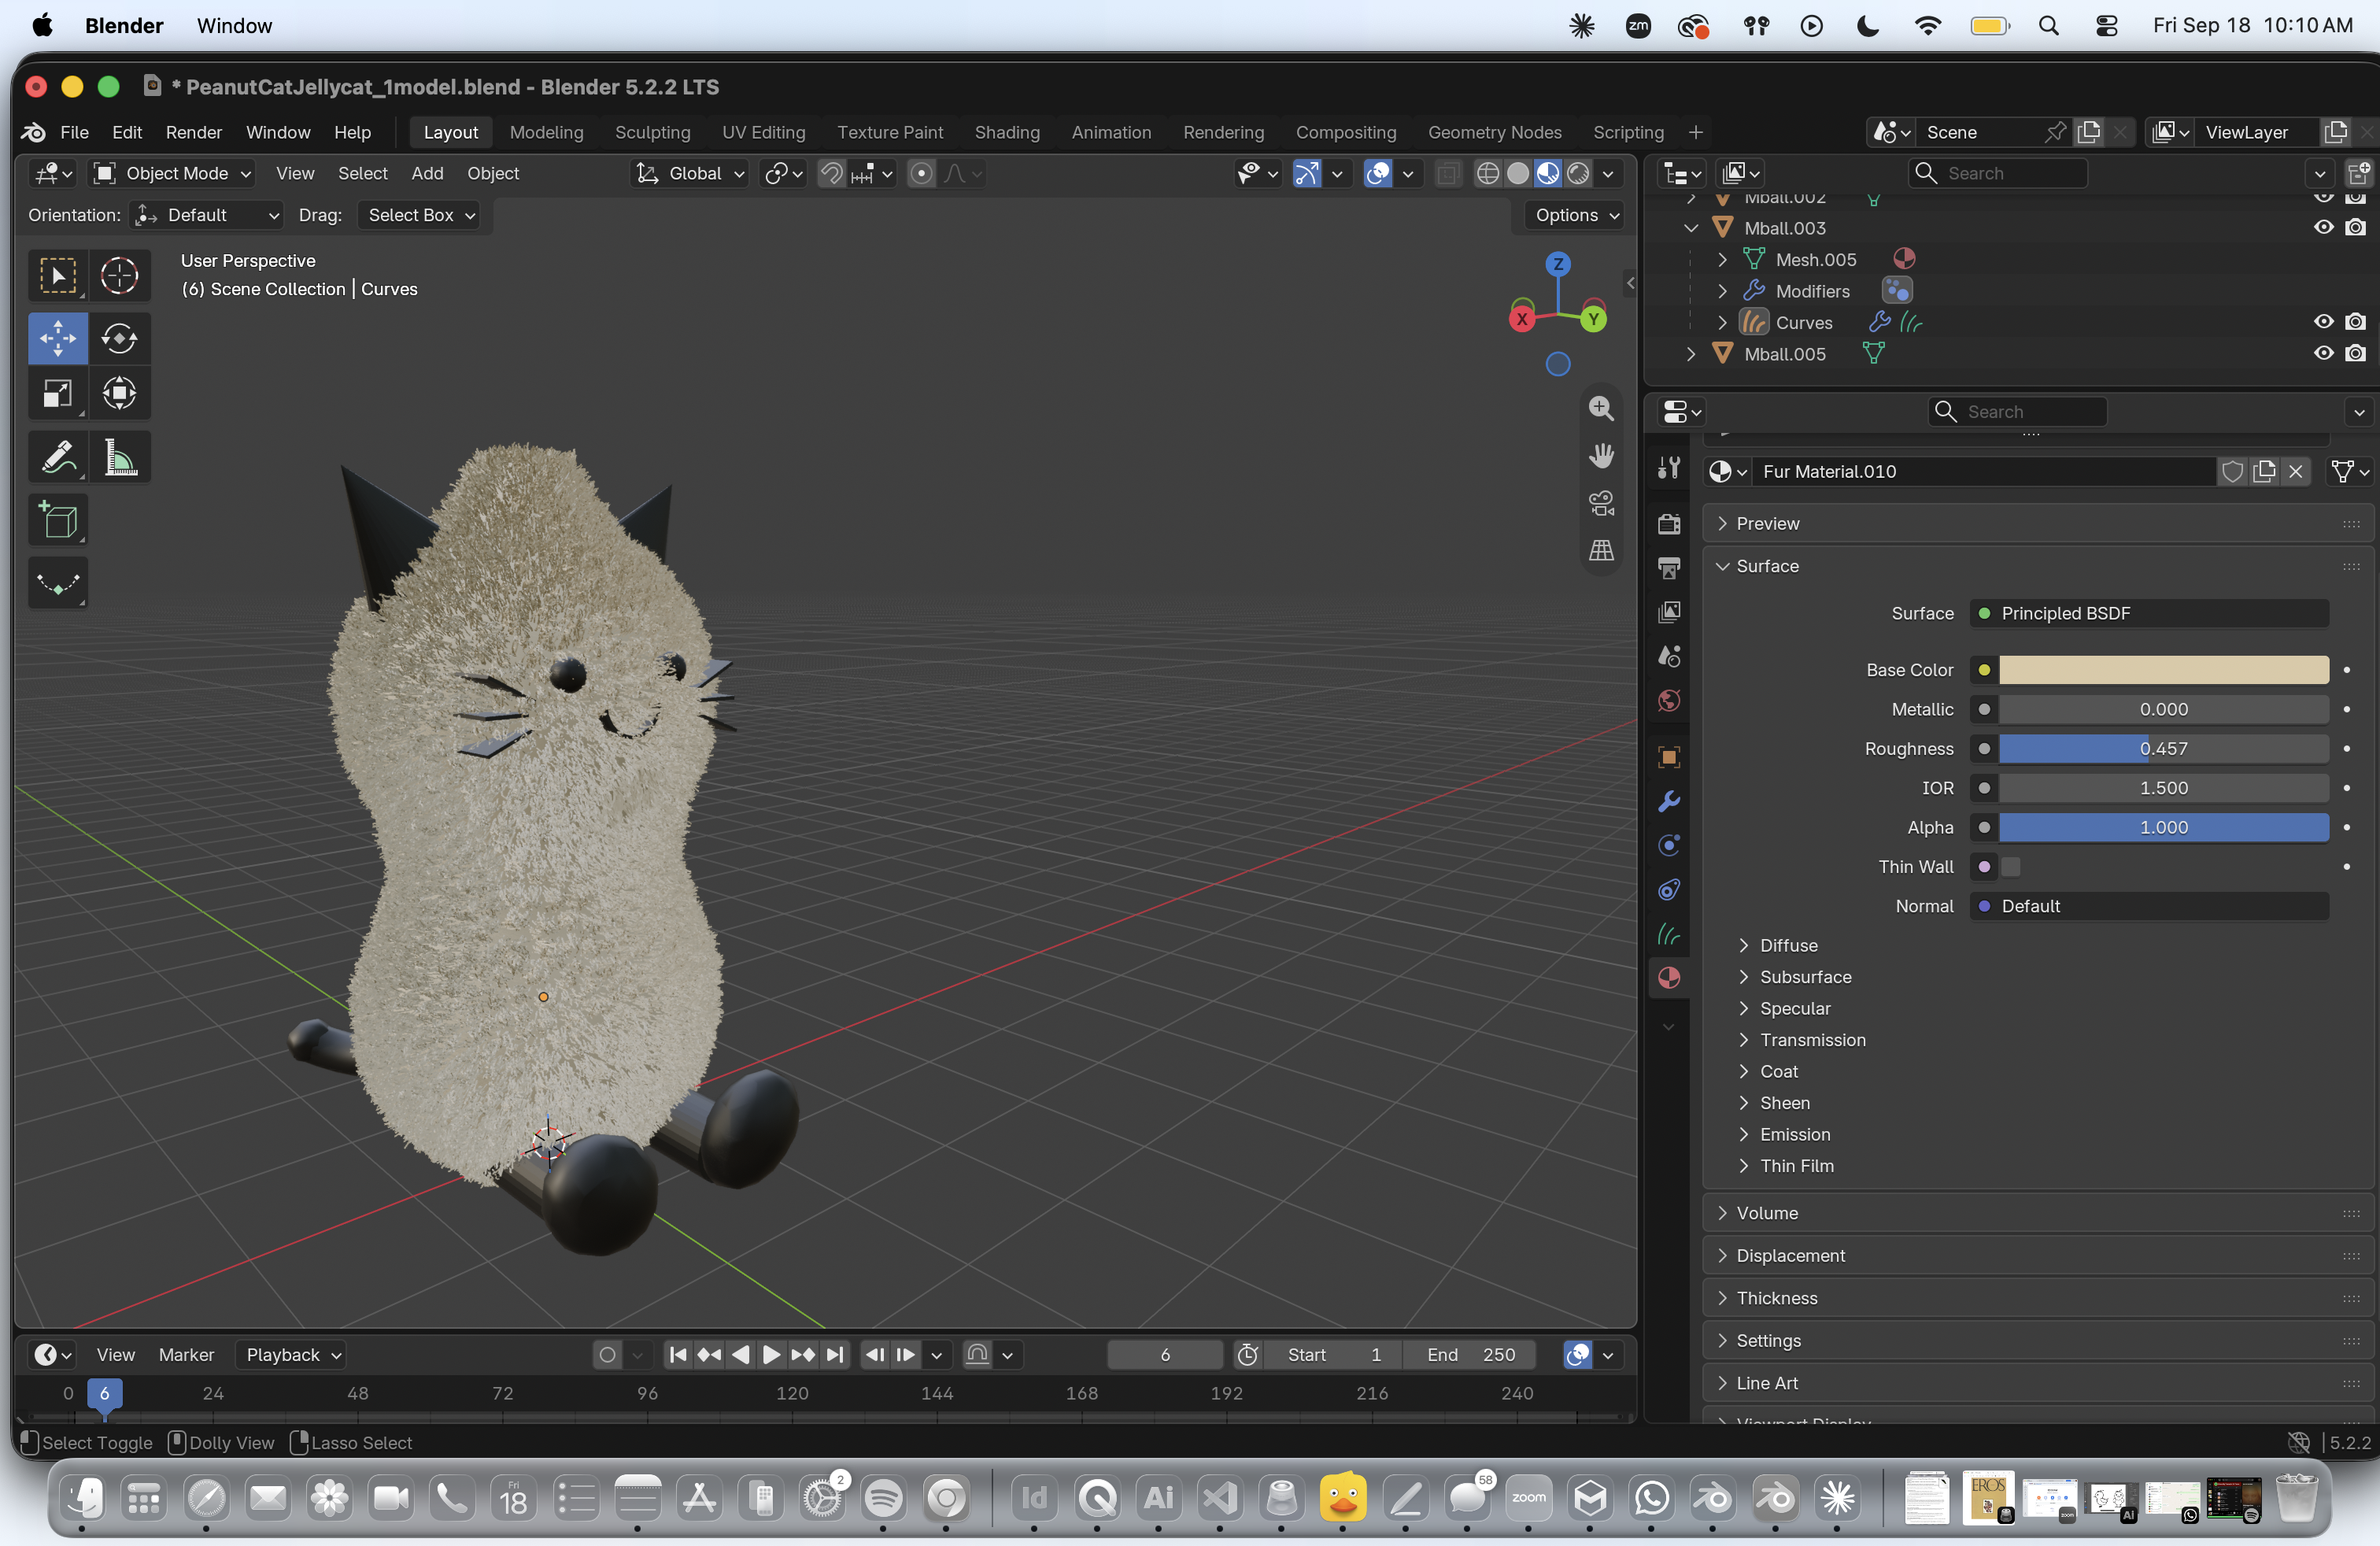Open the Playback dropdown in timeline
The width and height of the screenshot is (2380, 1546).
(291, 1354)
